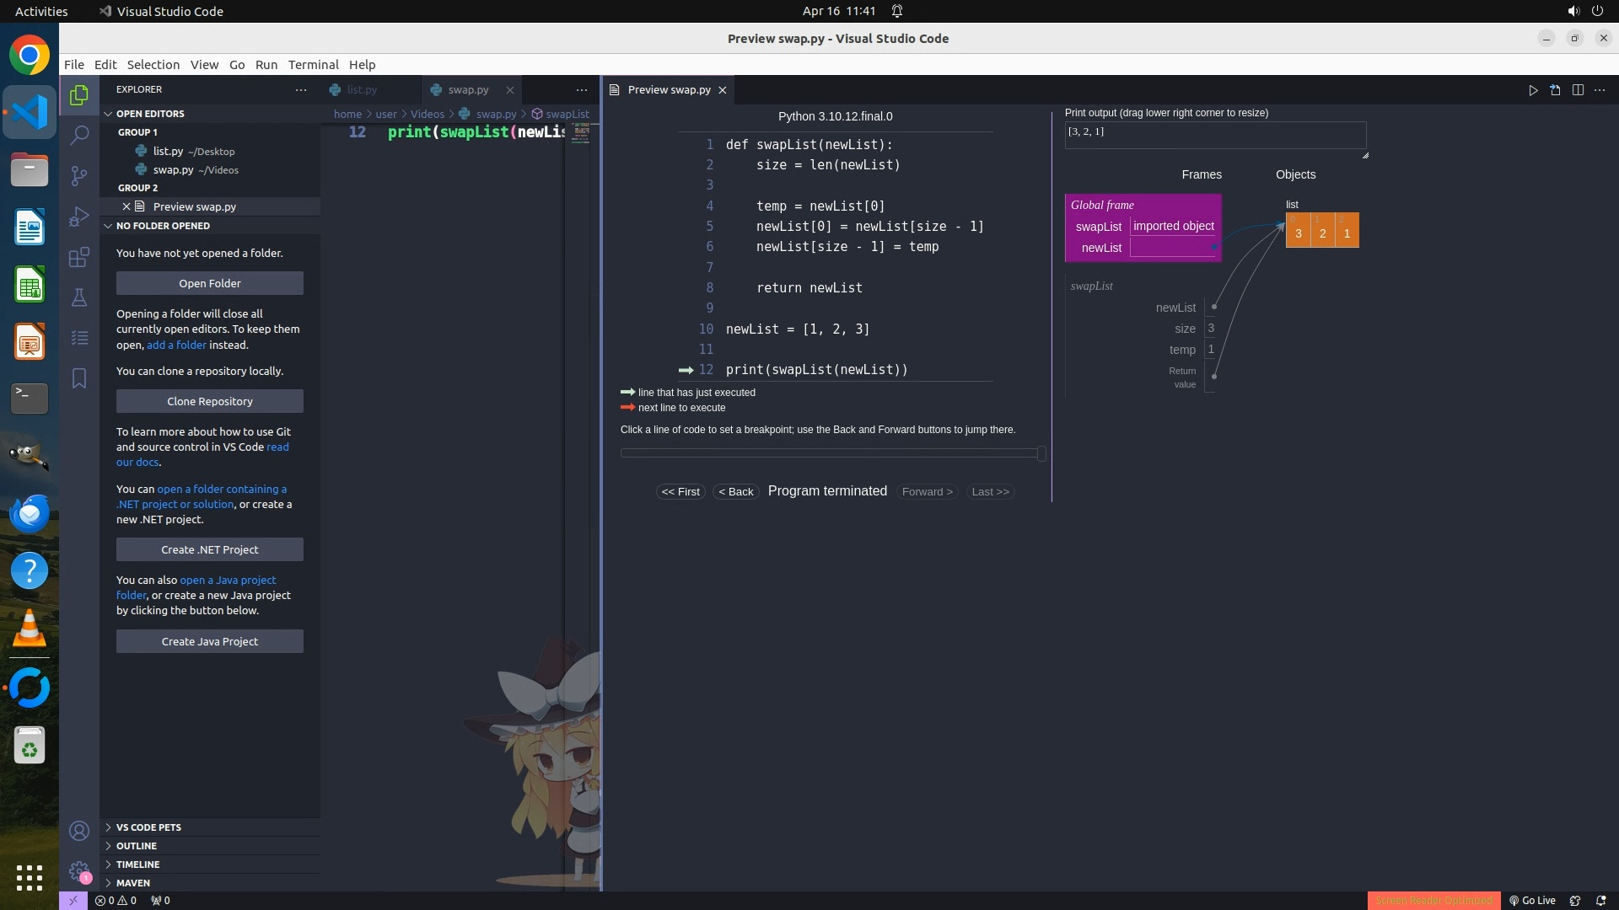Open the Extensions view
This screenshot has width=1619, height=910.
(x=79, y=257)
